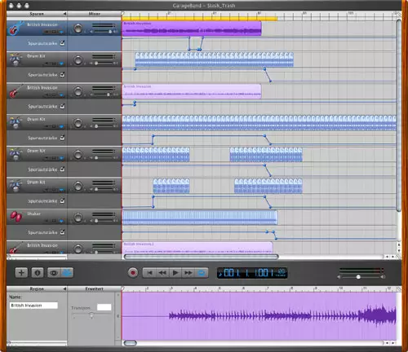Image resolution: width=408 pixels, height=352 pixels.
Task: Click the time display counter
Action: click(252, 273)
